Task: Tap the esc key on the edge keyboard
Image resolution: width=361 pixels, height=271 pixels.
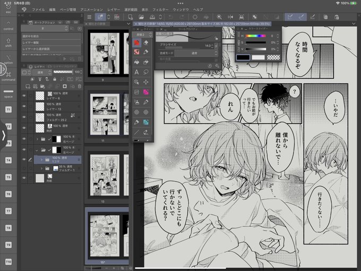Action: [x=8, y=9]
